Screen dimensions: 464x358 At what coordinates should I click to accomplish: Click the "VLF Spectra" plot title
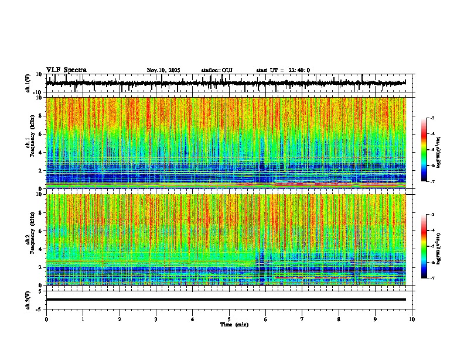pos(66,70)
